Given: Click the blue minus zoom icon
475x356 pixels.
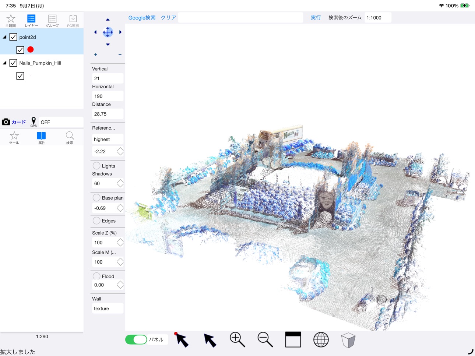Looking at the screenshot, I should pyautogui.click(x=120, y=55).
